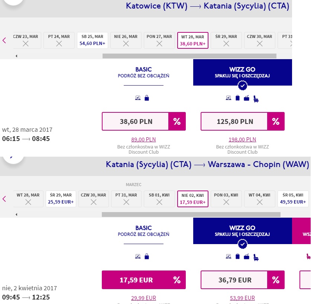Click left scroll arrow under outbound dates
Screen dimensions: 311x304
coord(16,56)
